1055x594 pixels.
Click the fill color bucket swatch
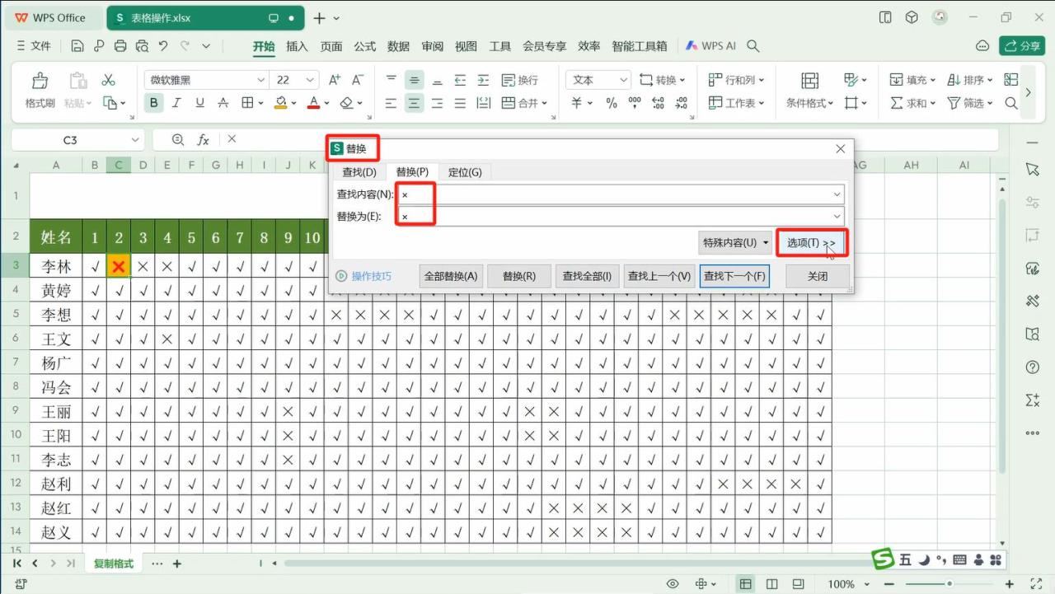281,103
